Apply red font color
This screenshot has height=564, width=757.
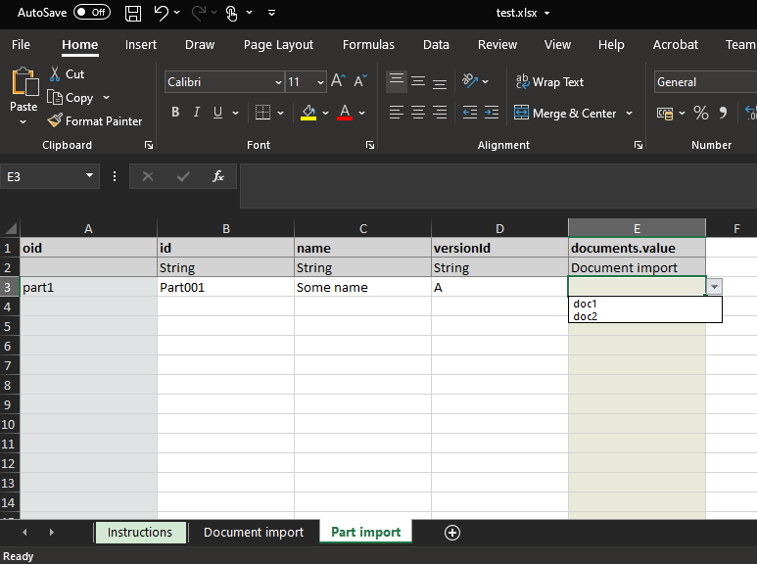point(344,113)
